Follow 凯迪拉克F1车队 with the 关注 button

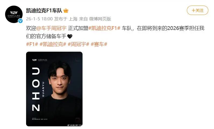tap(198, 10)
